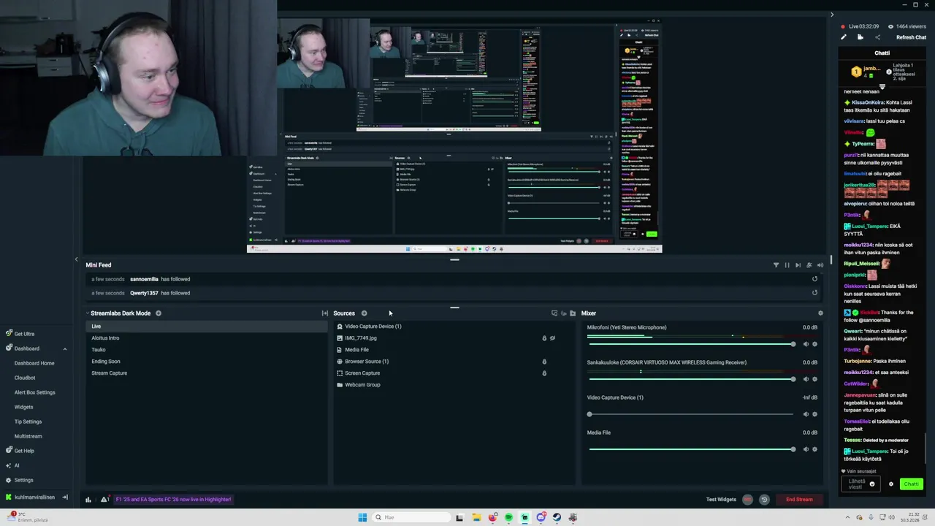Toggle lock on IMG_7749.jpg source

544,338
